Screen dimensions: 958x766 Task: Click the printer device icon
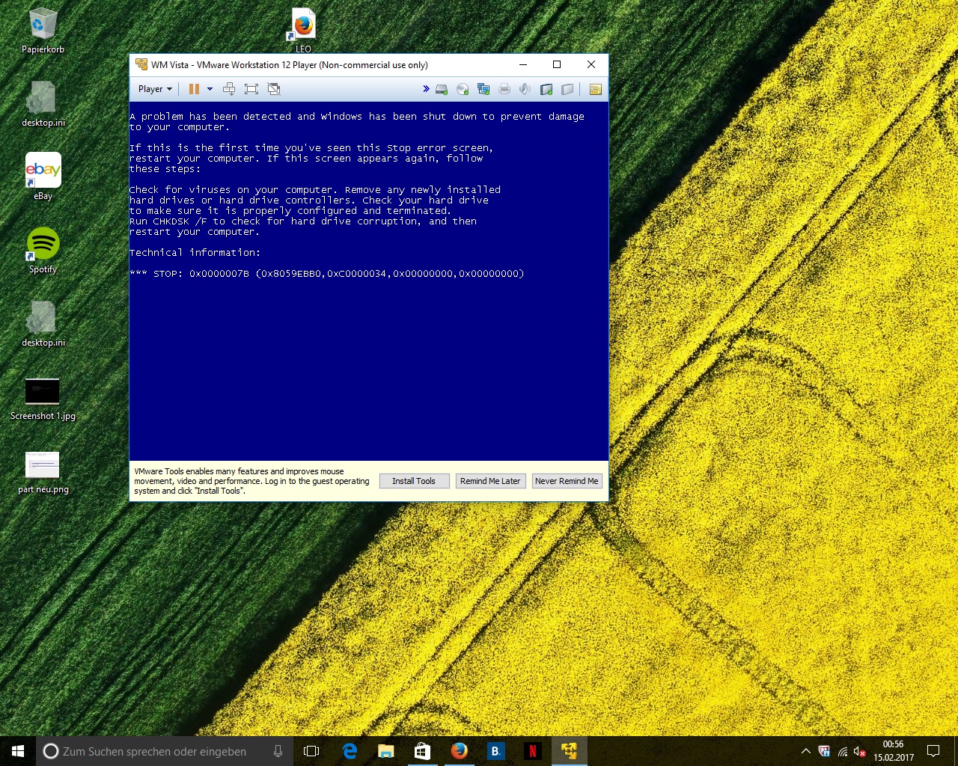[x=504, y=90]
